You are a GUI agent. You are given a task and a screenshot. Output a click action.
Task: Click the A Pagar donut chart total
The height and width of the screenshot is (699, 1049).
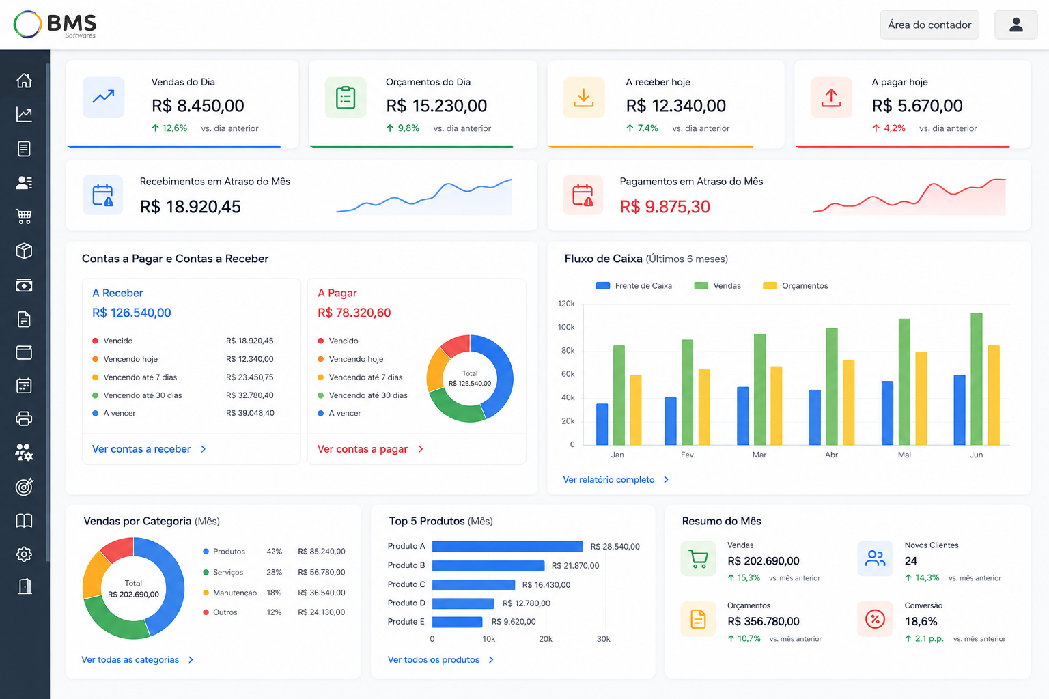[x=470, y=379]
